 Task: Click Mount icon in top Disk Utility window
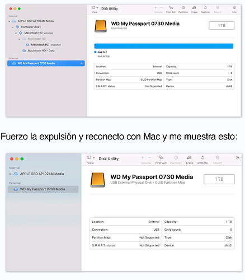218,8
